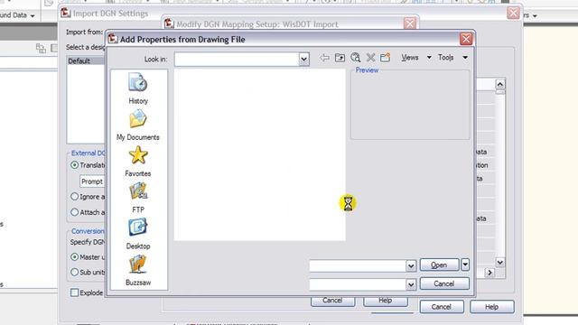Select Default in design model list
The width and height of the screenshot is (578, 325).
pyautogui.click(x=86, y=60)
